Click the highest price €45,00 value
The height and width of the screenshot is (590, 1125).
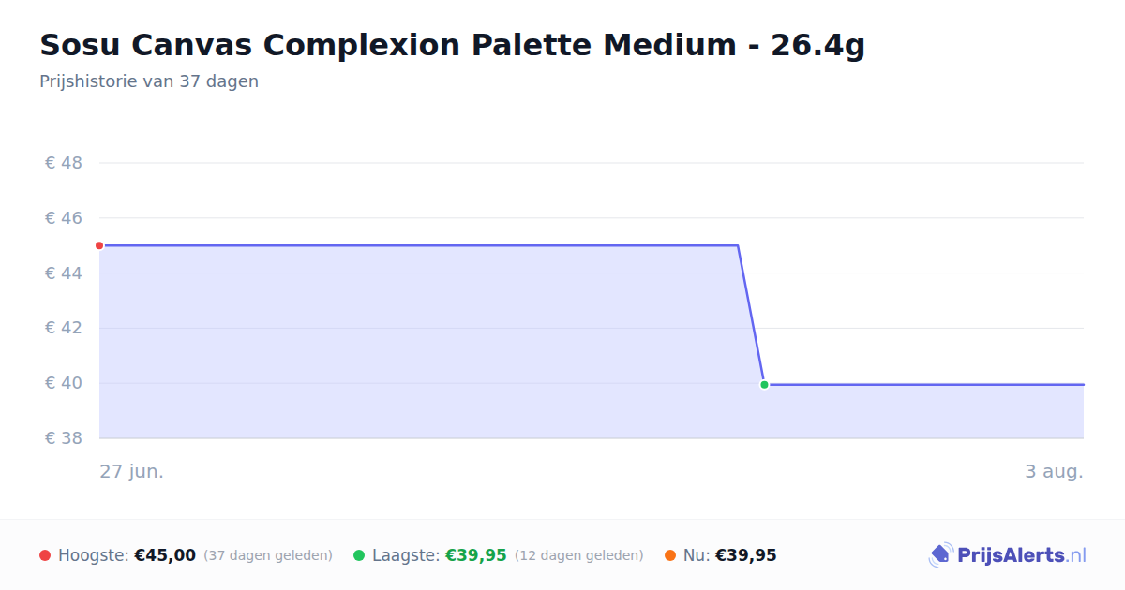(x=165, y=555)
